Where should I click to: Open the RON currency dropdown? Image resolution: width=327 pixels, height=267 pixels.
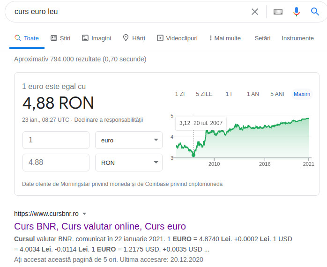pyautogui.click(x=129, y=163)
